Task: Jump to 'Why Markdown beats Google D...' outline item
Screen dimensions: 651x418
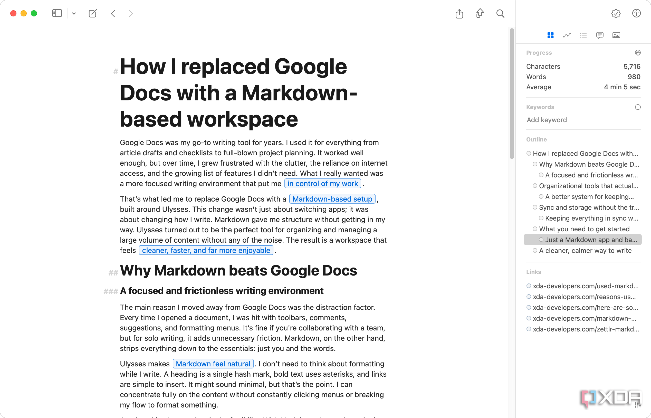Action: click(x=586, y=165)
